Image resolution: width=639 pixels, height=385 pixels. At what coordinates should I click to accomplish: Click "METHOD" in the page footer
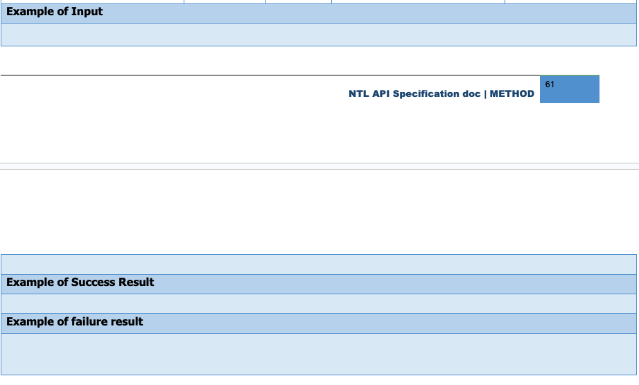click(x=512, y=94)
